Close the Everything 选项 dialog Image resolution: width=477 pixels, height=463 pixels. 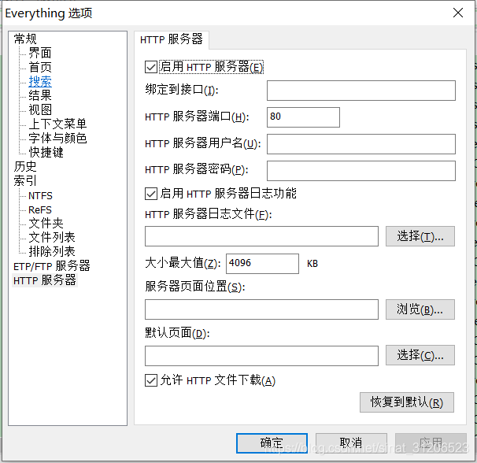pos(458,13)
